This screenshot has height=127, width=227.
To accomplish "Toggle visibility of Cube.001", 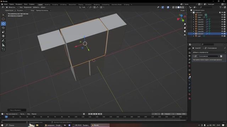I will (x=222, y=20).
